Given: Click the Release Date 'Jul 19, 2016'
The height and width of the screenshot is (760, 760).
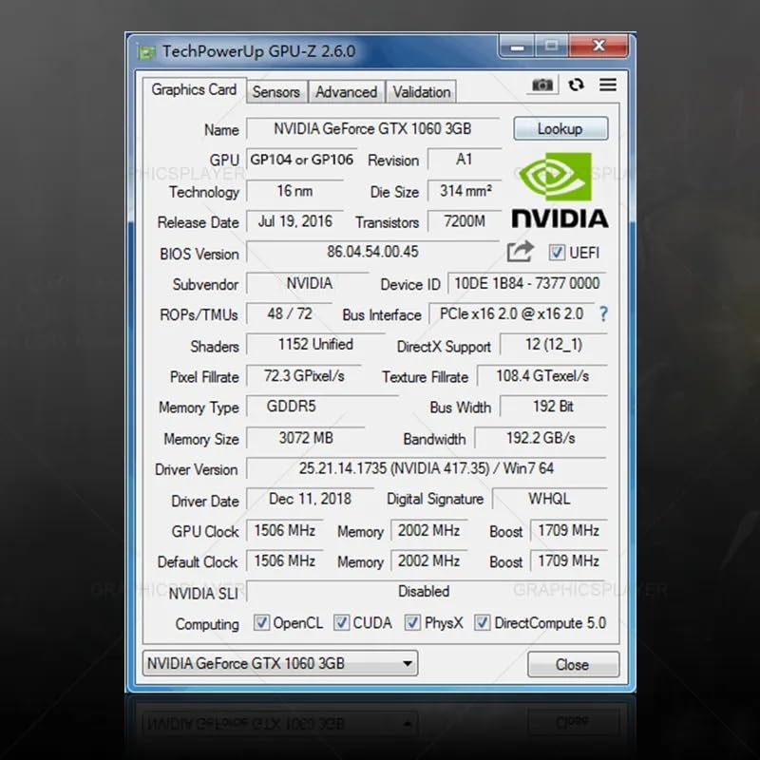Looking at the screenshot, I should (294, 221).
